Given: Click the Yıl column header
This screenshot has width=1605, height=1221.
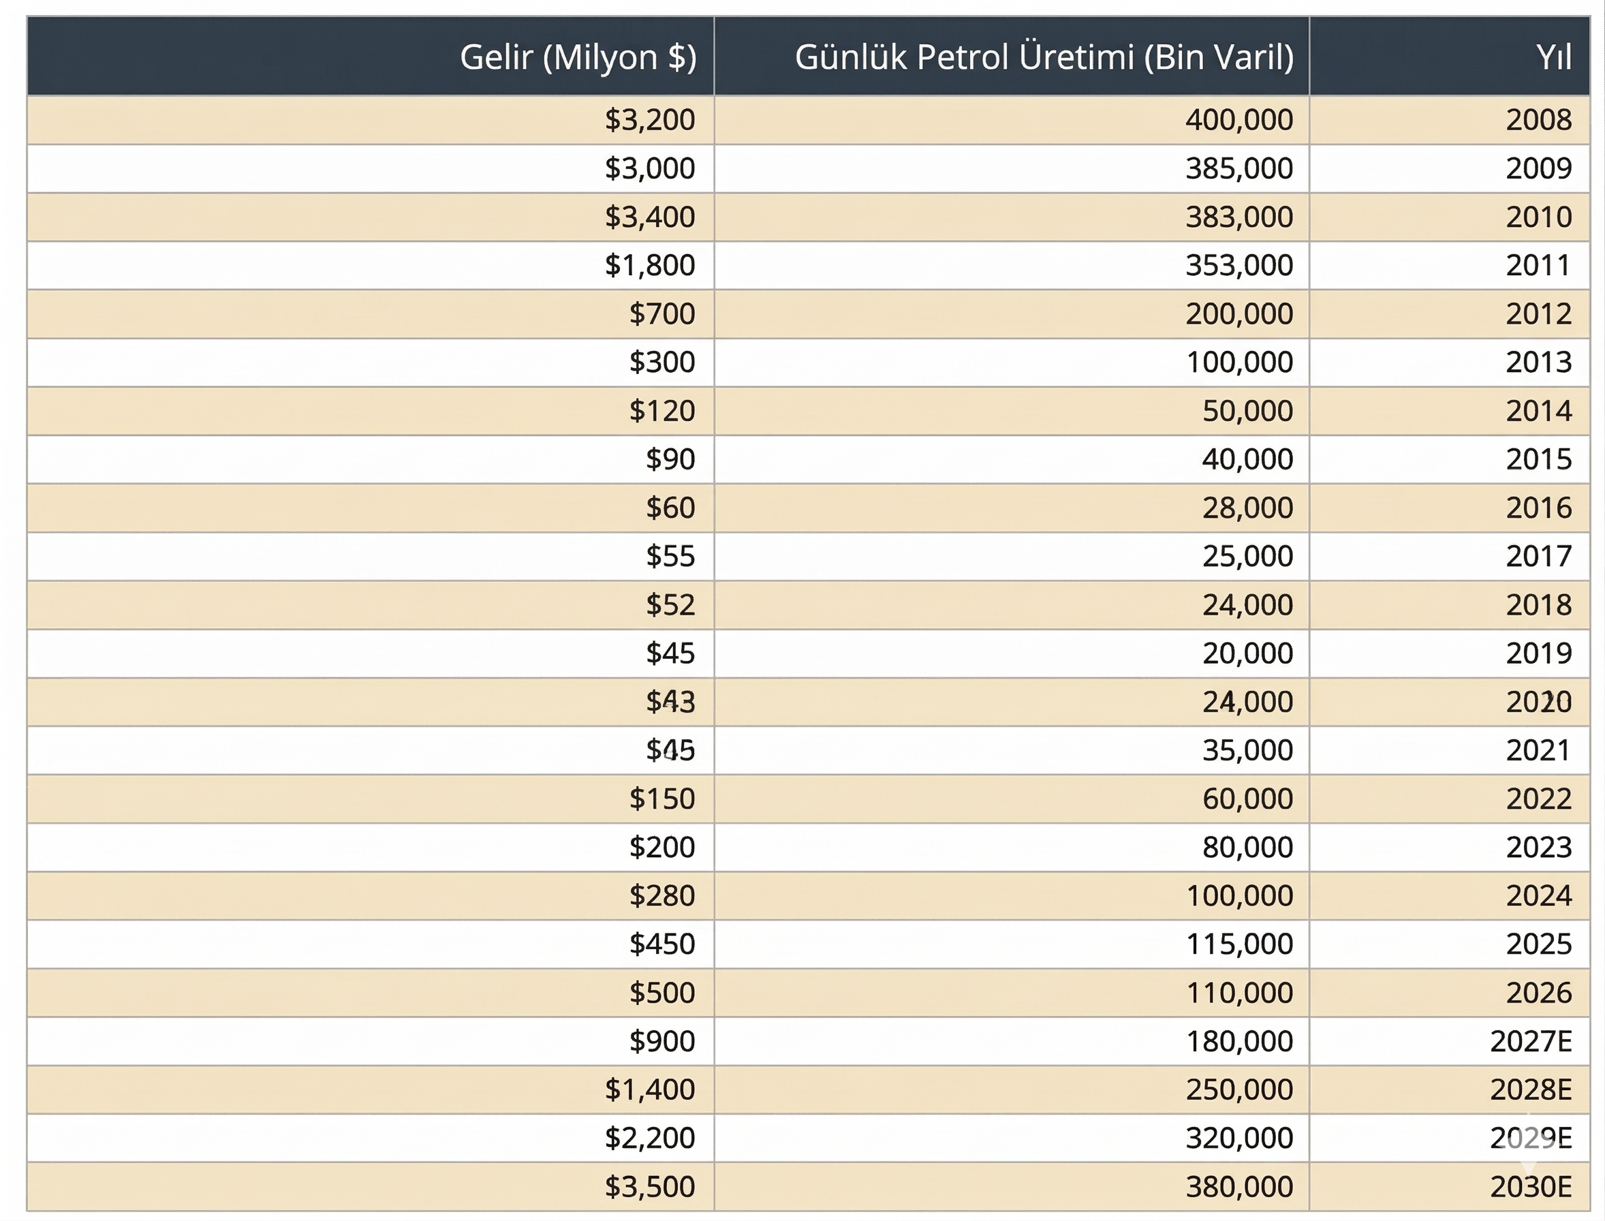Looking at the screenshot, I should (1553, 57).
